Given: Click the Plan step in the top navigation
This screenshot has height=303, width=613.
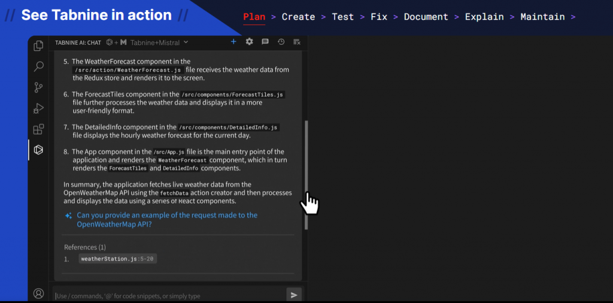Looking at the screenshot, I should 254,17.
